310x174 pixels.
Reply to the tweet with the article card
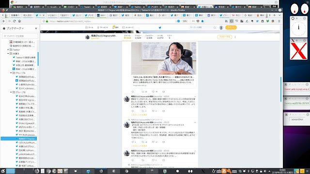pos(133,92)
